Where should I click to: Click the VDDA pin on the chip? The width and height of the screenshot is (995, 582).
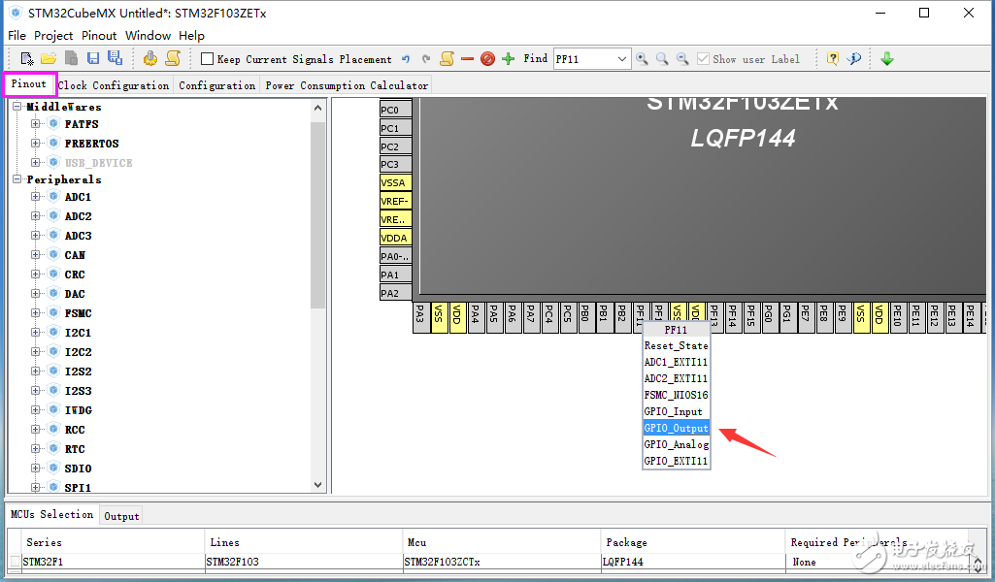point(396,238)
